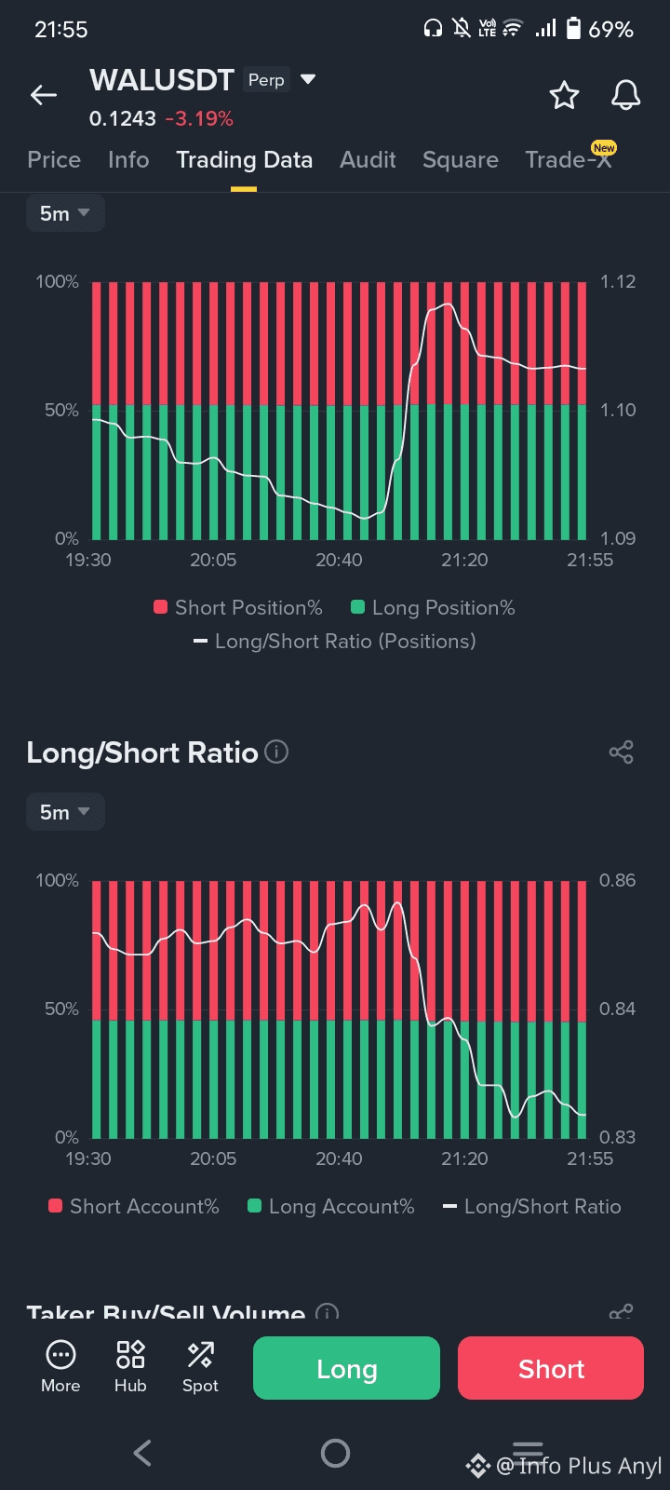Open the More menu icon
The image size is (670, 1490).
pyautogui.click(x=60, y=1366)
